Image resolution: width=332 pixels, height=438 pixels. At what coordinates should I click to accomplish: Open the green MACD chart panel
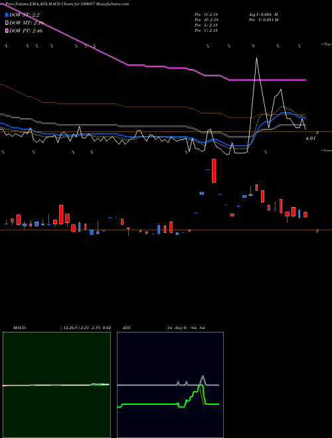pos(56,385)
